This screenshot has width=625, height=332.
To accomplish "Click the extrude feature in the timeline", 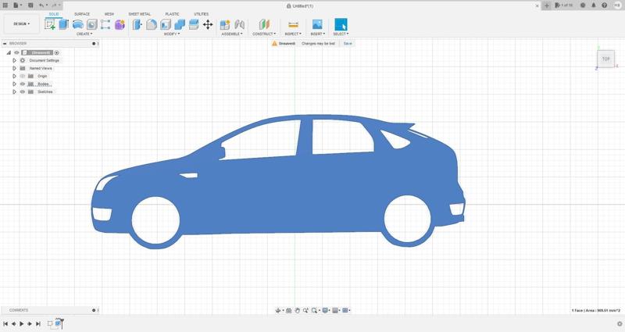I will tap(59, 323).
